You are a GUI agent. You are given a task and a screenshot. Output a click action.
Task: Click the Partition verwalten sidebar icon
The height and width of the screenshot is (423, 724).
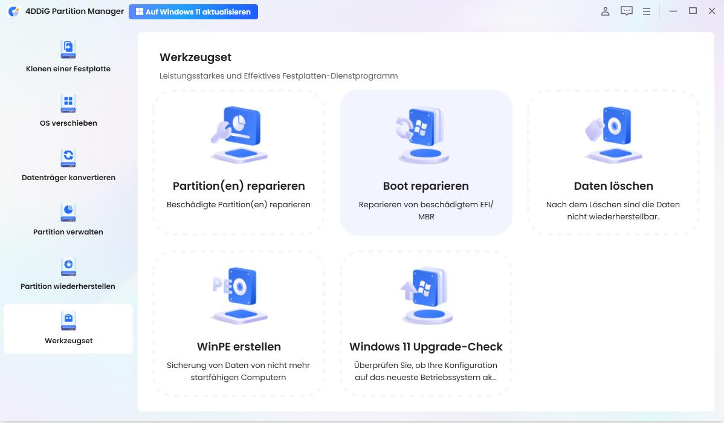pyautogui.click(x=68, y=213)
